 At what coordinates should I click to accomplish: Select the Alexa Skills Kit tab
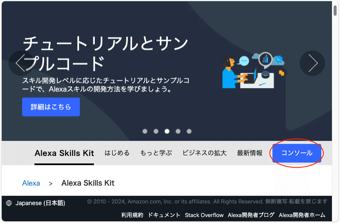coord(64,153)
